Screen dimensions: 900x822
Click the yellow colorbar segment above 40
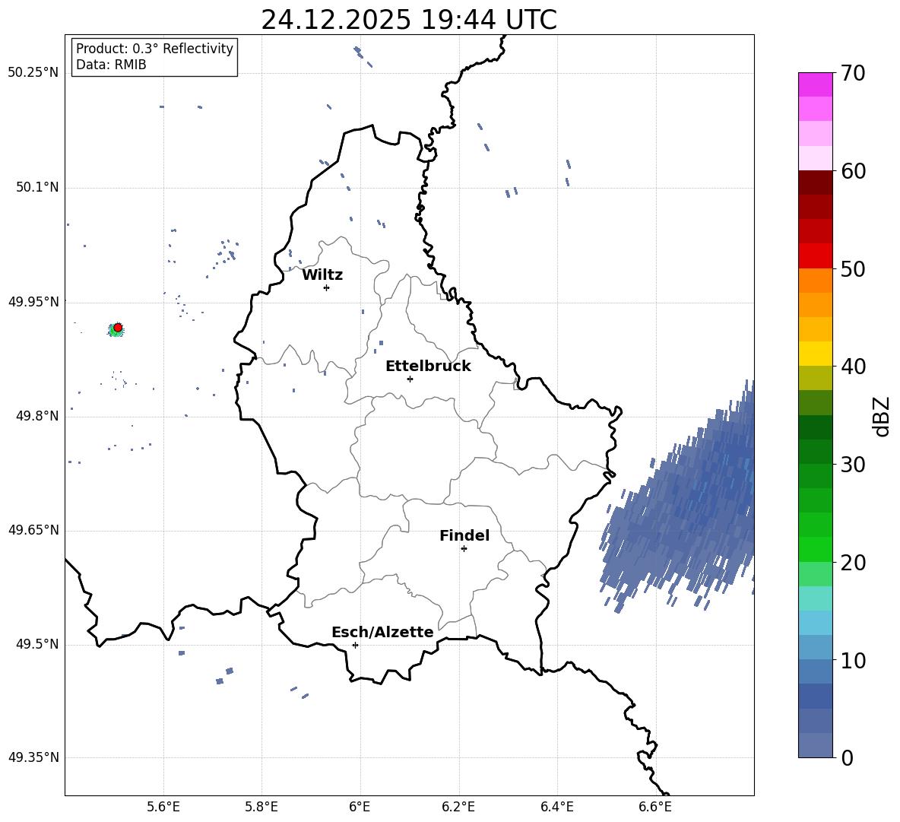pos(815,354)
